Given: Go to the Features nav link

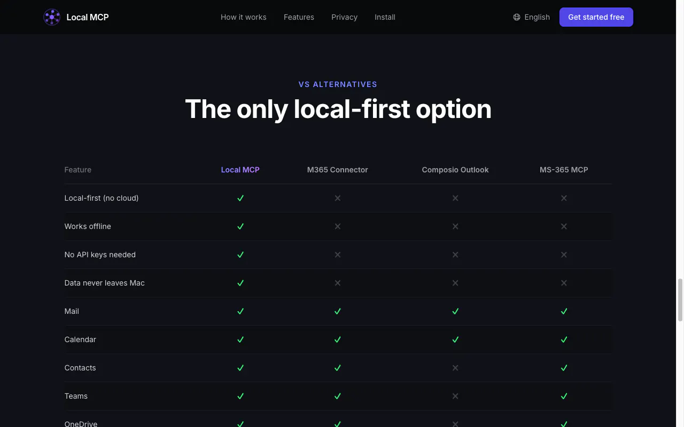Looking at the screenshot, I should 299,17.
